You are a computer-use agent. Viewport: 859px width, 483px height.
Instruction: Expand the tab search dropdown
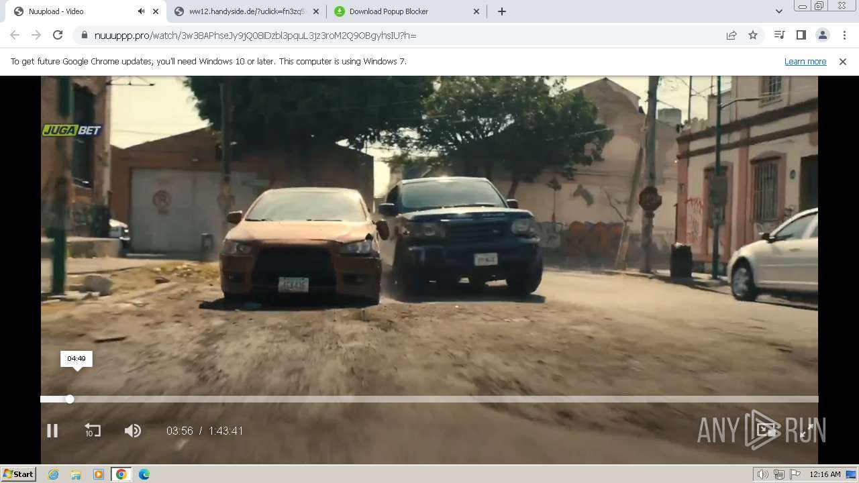tap(778, 11)
